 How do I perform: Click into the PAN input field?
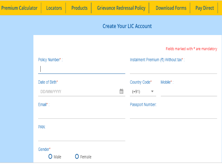pos(81,136)
